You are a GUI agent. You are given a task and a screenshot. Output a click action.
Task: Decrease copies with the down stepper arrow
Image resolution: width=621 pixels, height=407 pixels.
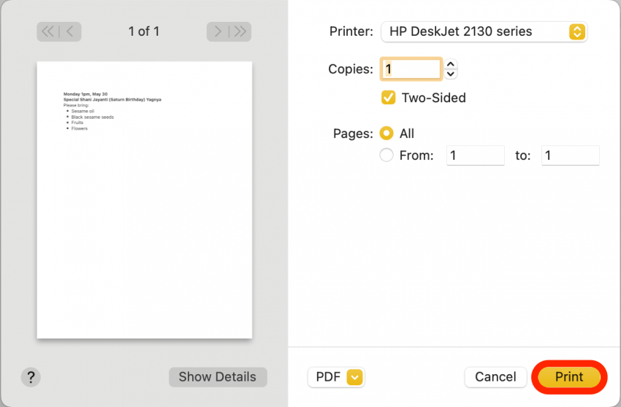pos(451,74)
